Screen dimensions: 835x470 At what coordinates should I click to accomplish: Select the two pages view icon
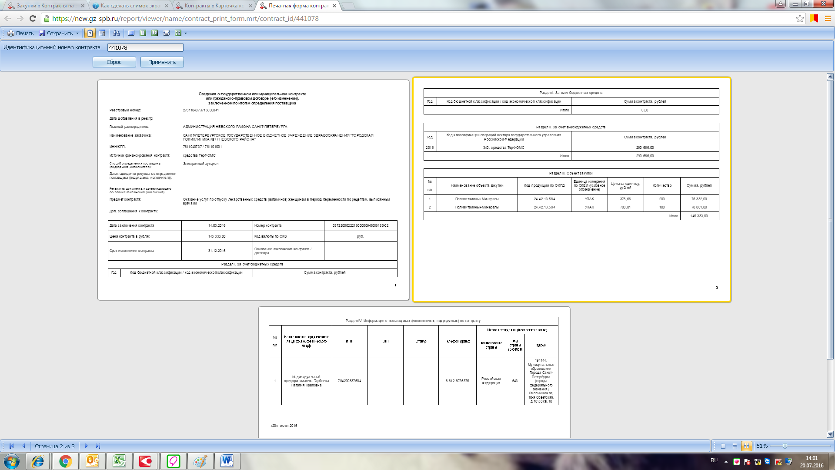pyautogui.click(x=154, y=33)
